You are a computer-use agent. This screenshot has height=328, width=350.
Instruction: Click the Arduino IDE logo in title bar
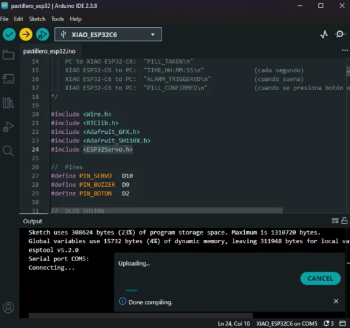pyautogui.click(x=5, y=5)
